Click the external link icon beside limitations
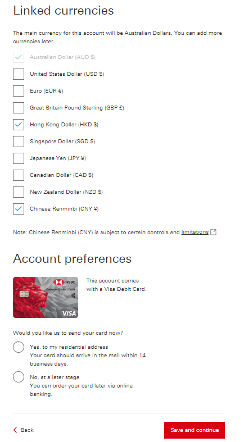Screen dimensions: 249x442 point(214,233)
